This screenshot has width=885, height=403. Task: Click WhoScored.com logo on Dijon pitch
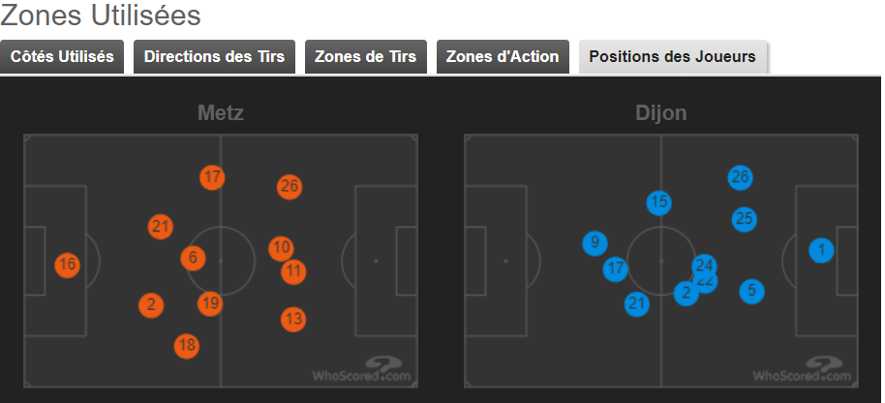(x=802, y=370)
